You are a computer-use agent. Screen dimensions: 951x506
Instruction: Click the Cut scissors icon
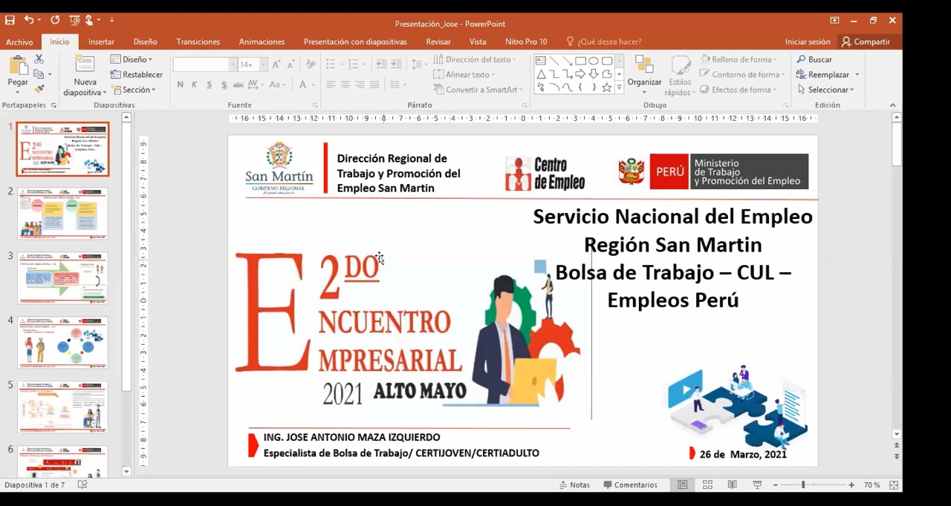pyautogui.click(x=39, y=59)
